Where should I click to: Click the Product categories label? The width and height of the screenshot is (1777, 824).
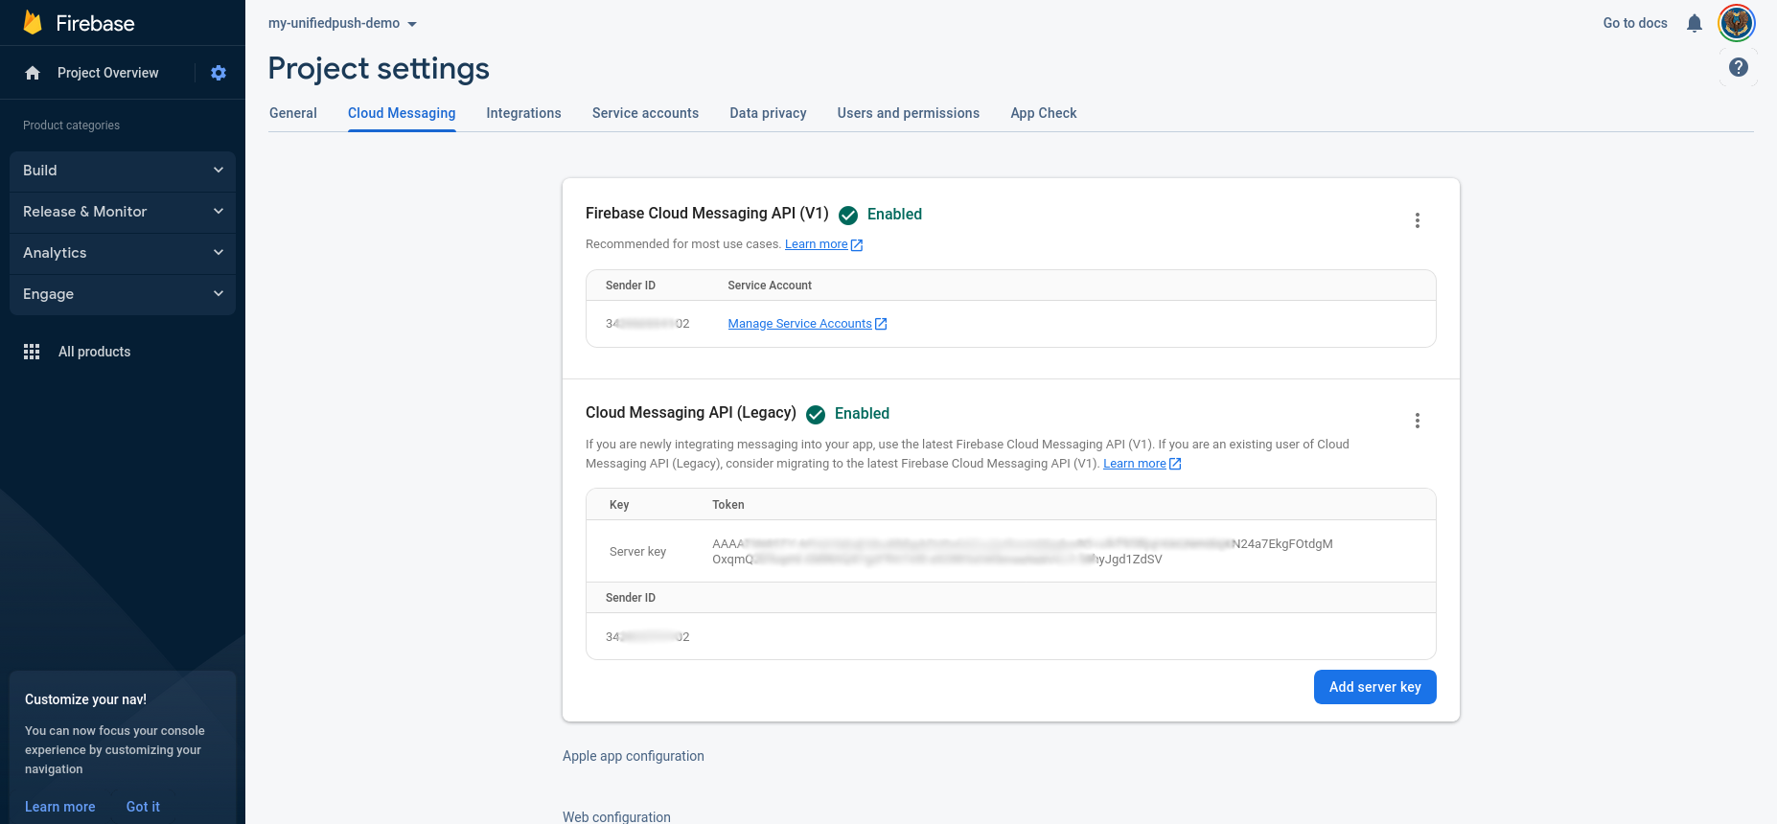coord(71,126)
